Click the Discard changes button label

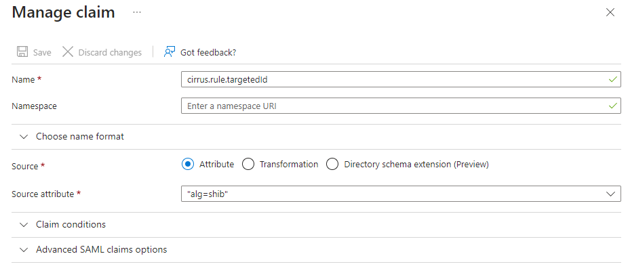(x=110, y=52)
